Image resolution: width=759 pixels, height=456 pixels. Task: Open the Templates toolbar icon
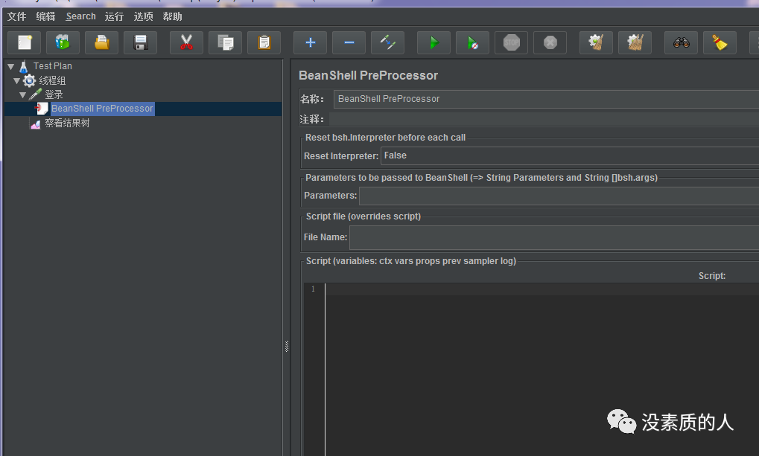point(63,42)
